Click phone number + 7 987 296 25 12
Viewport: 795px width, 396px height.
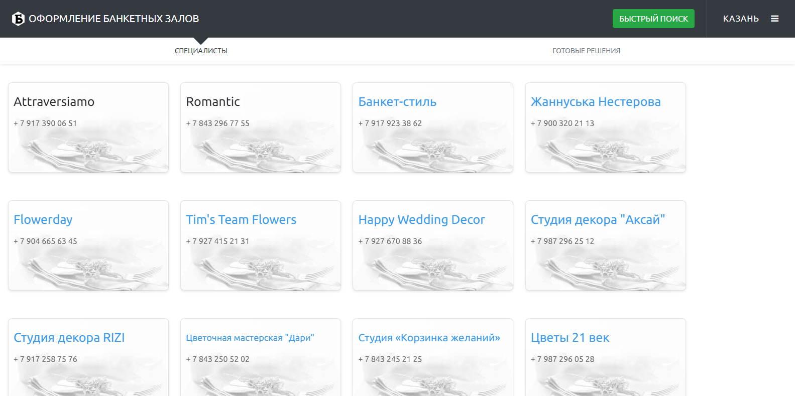coord(562,241)
